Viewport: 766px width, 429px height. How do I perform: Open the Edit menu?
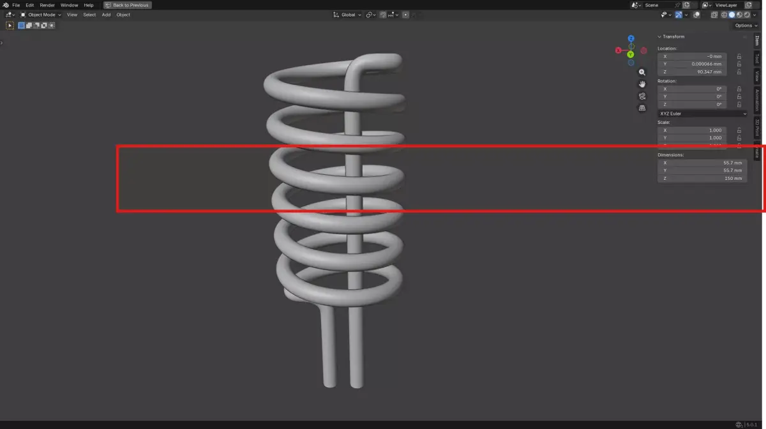[x=30, y=5]
